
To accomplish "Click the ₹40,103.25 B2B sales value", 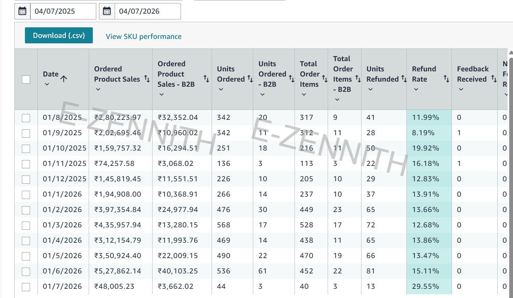I will (x=178, y=271).
